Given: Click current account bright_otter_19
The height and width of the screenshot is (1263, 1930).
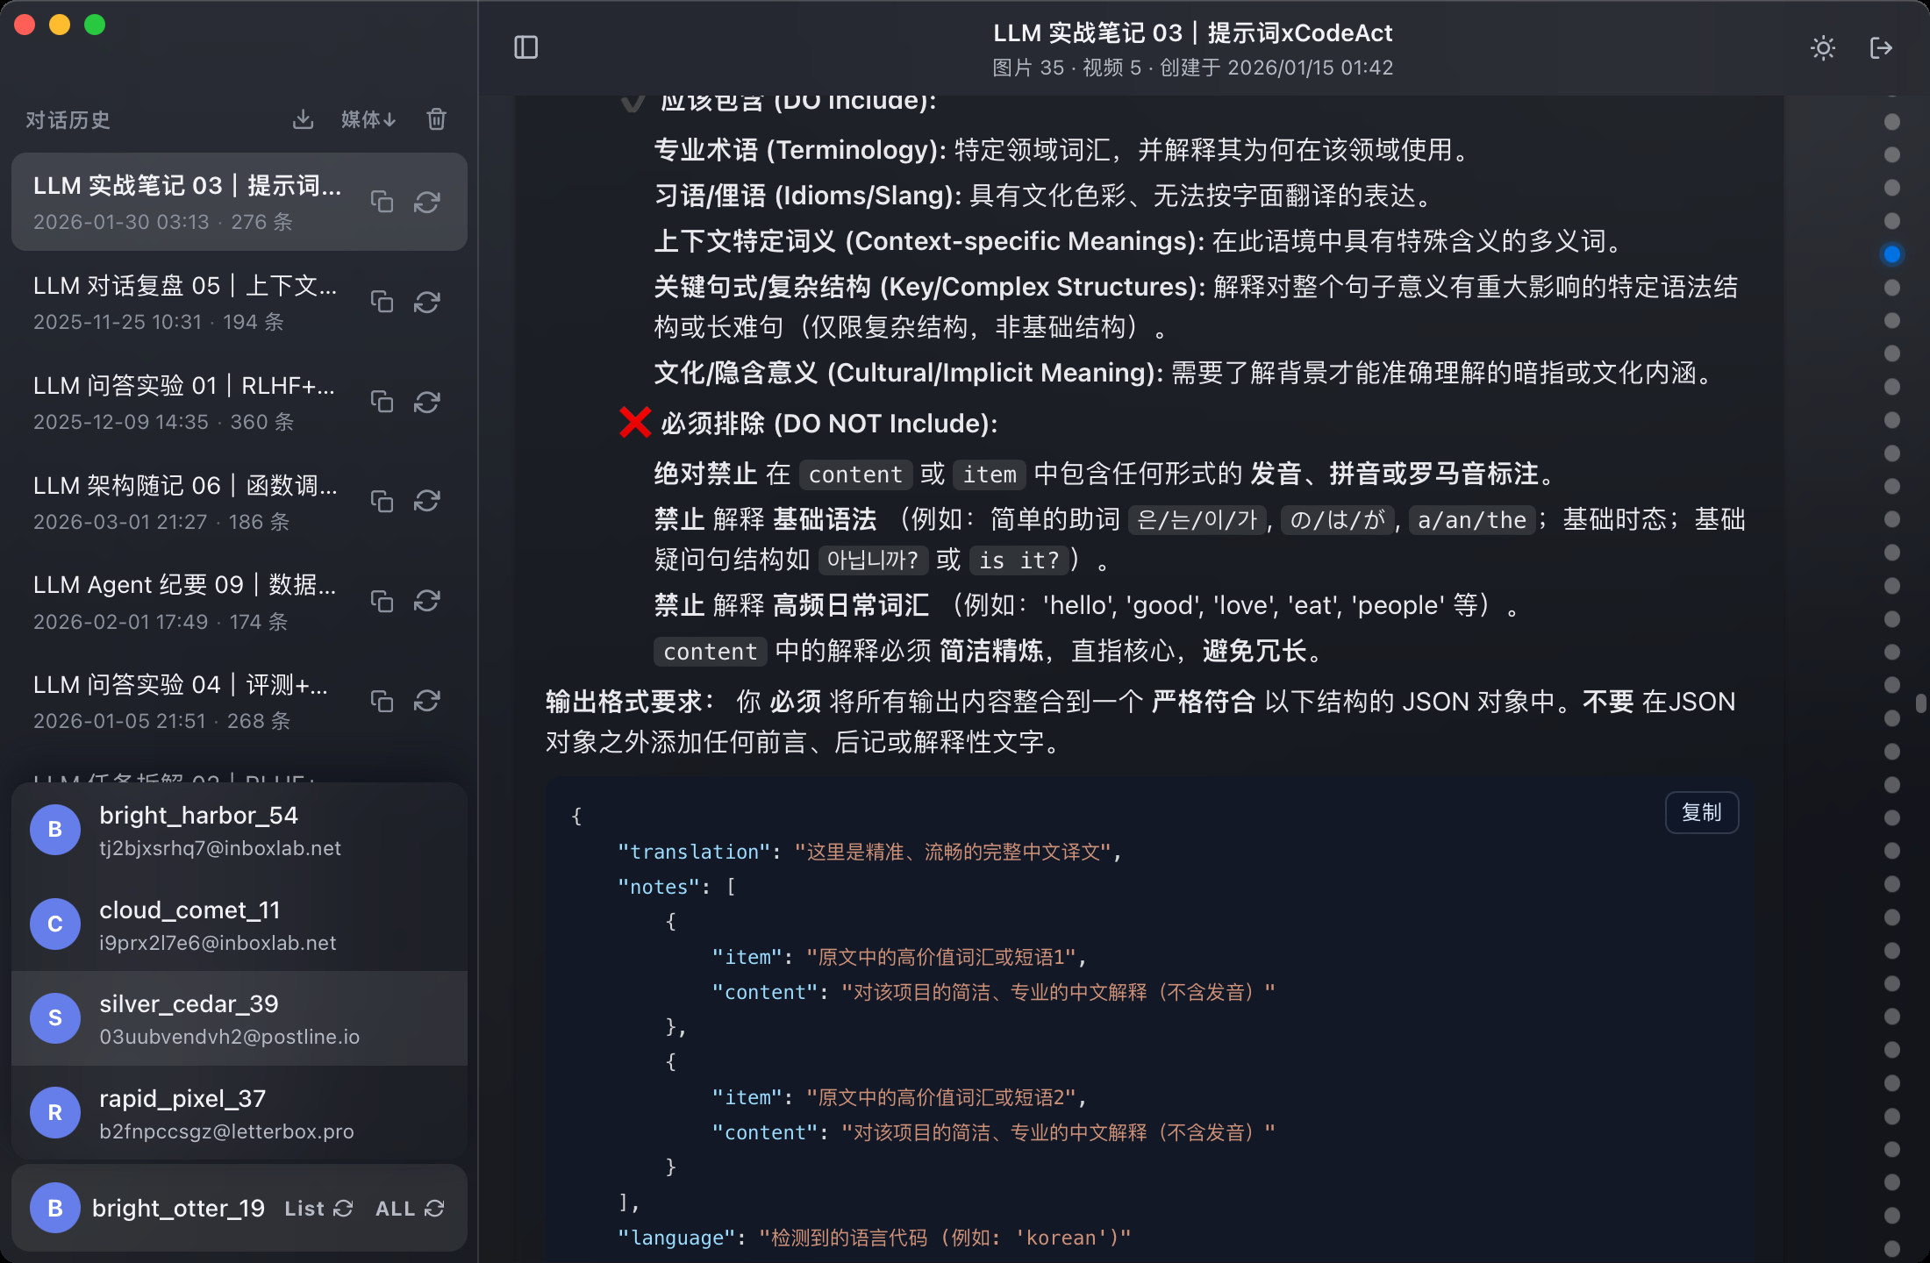Looking at the screenshot, I should tap(178, 1209).
